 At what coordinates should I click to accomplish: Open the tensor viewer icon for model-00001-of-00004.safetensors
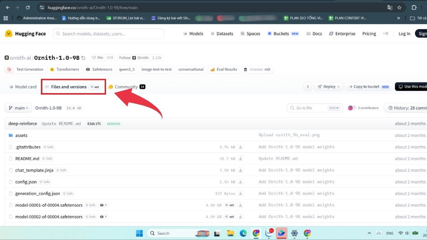104,205
